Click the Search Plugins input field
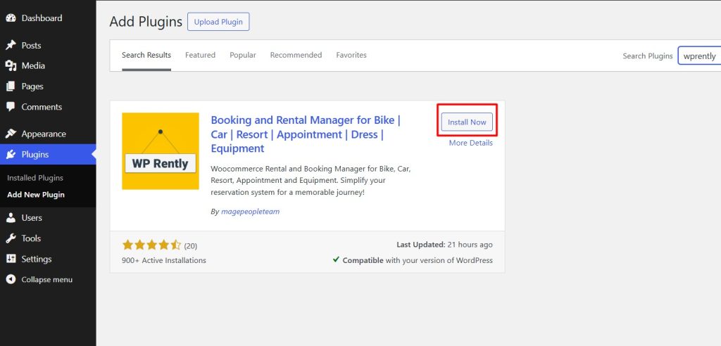This screenshot has width=721, height=346. point(700,56)
